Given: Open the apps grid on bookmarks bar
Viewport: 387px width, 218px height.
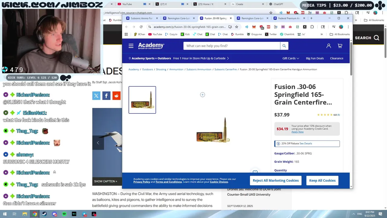Looking at the screenshot, I should click(x=126, y=34).
